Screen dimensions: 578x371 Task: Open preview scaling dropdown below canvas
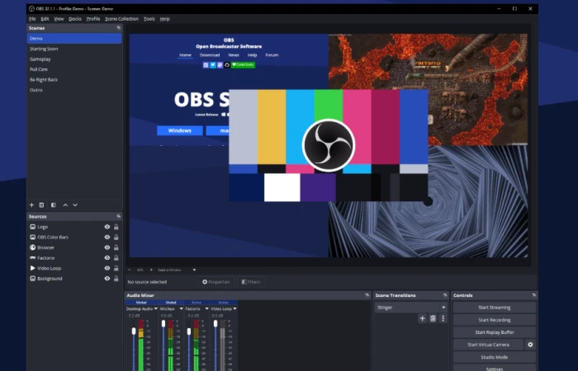tap(177, 270)
